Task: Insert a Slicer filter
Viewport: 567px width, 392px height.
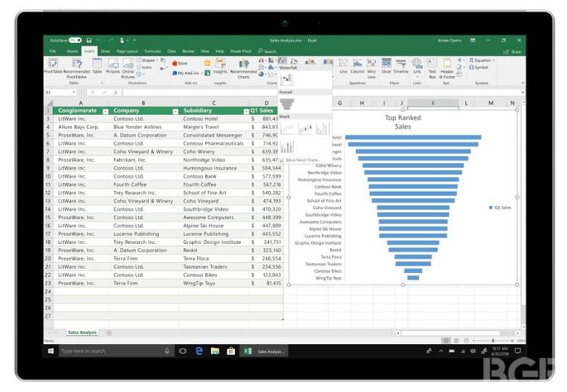Action: [x=386, y=66]
